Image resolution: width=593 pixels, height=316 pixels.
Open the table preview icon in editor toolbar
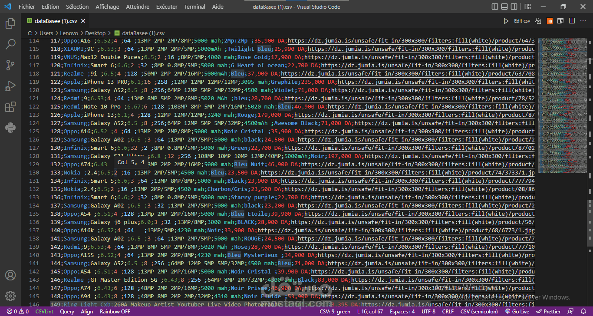click(560, 21)
